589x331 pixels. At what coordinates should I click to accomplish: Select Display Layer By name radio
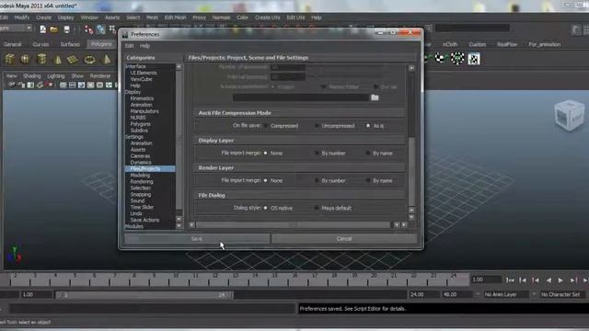(x=368, y=154)
